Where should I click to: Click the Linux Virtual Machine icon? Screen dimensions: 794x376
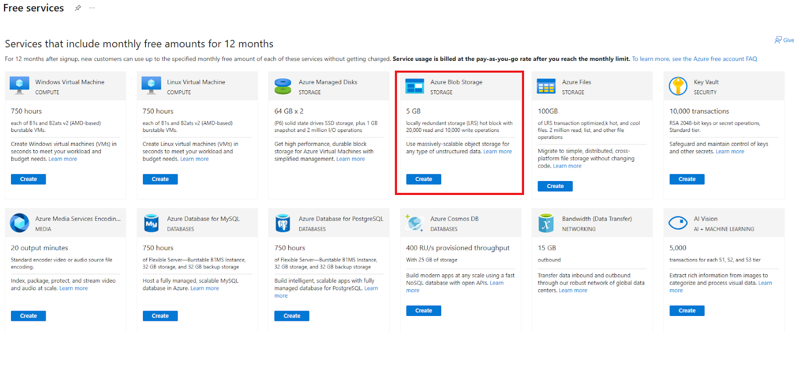[x=151, y=86]
